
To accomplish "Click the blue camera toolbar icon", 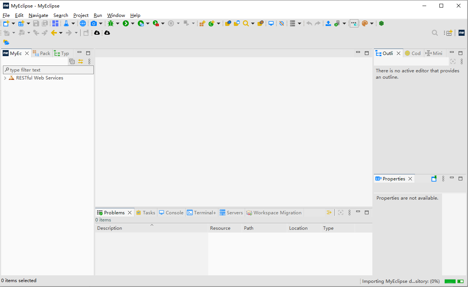I will click(94, 23).
